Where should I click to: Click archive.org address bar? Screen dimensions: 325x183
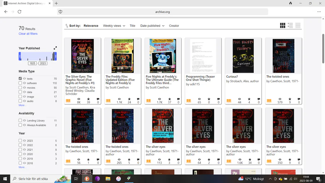pyautogui.click(x=162, y=12)
